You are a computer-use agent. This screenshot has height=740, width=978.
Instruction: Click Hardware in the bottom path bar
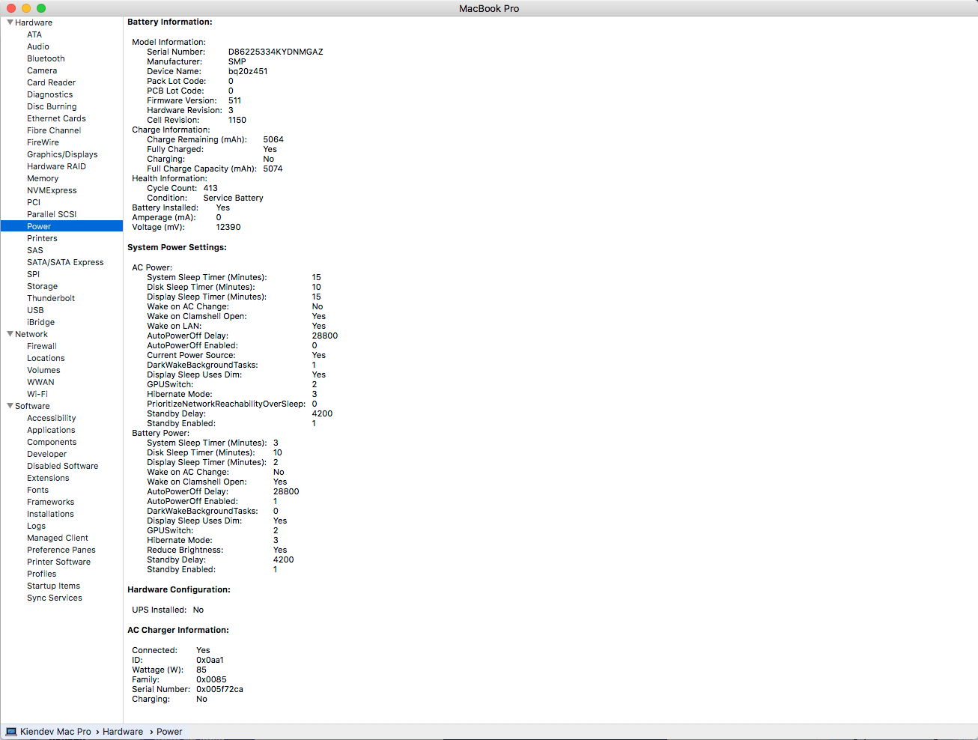point(123,732)
